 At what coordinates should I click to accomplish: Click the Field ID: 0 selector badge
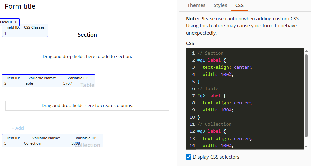coord(9,22)
